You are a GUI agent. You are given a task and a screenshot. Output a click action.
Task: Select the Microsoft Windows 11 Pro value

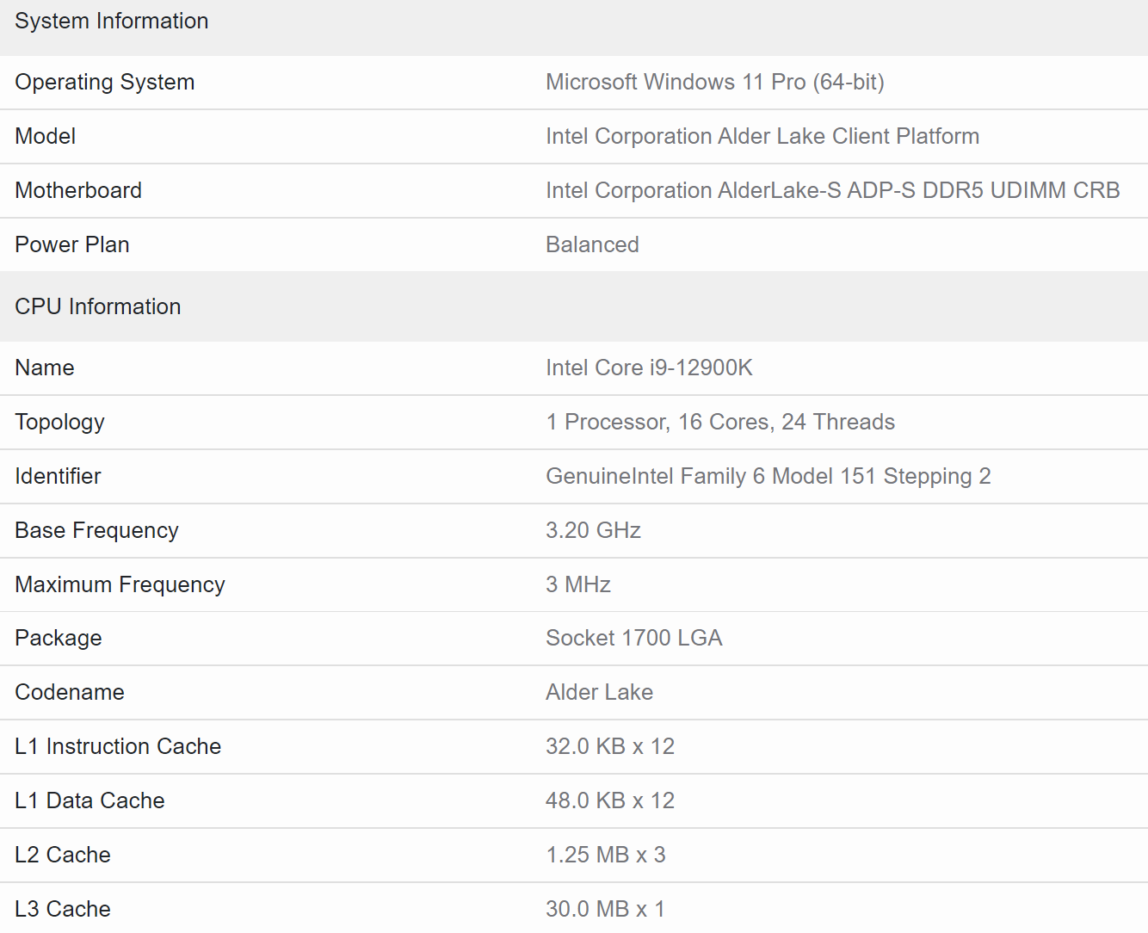click(715, 82)
